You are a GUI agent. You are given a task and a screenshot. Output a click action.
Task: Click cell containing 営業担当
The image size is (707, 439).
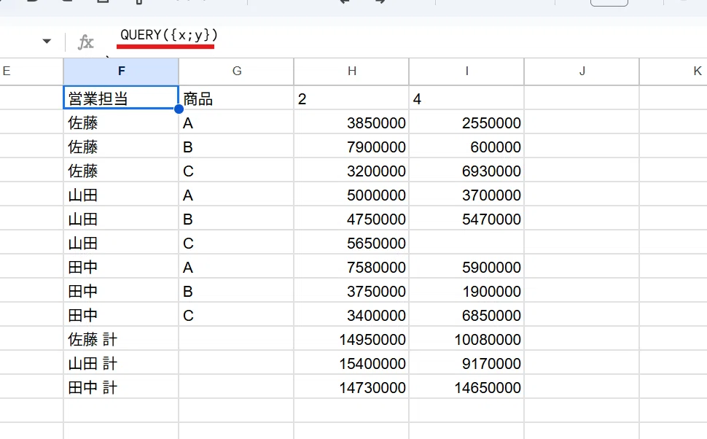coord(121,98)
